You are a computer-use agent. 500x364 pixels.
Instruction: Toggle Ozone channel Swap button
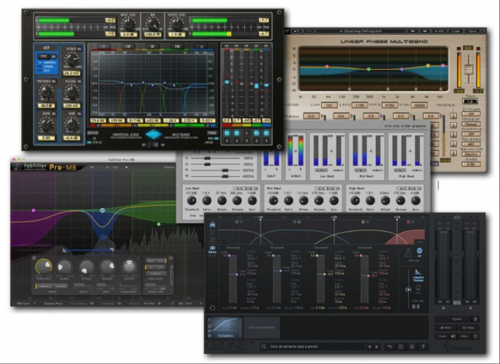pos(468,327)
